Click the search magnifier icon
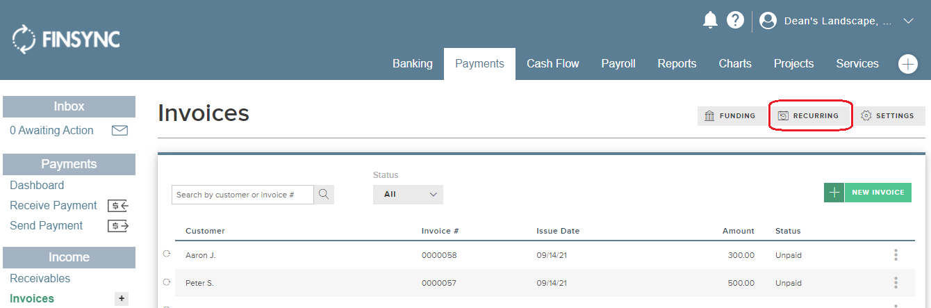931x308 pixels. [x=324, y=195]
